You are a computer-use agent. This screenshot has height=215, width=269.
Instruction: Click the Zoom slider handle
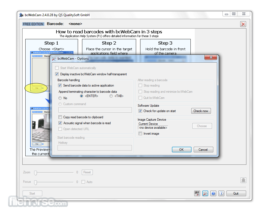tap(36, 173)
